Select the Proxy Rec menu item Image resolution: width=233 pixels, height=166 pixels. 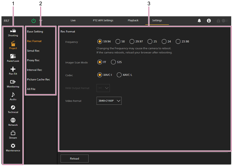(x=33, y=60)
